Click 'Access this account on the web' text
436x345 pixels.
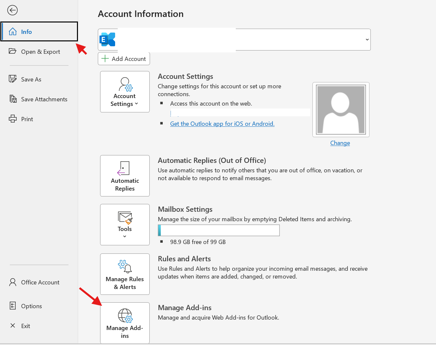coord(211,104)
